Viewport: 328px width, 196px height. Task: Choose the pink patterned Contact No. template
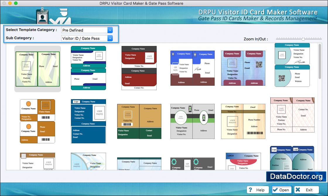292,115
